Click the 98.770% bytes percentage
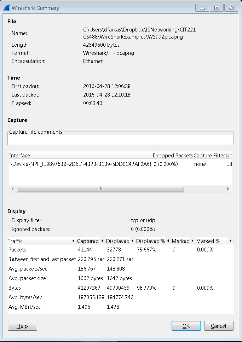Viewport: 242px width, 342px height. pyautogui.click(x=146, y=288)
